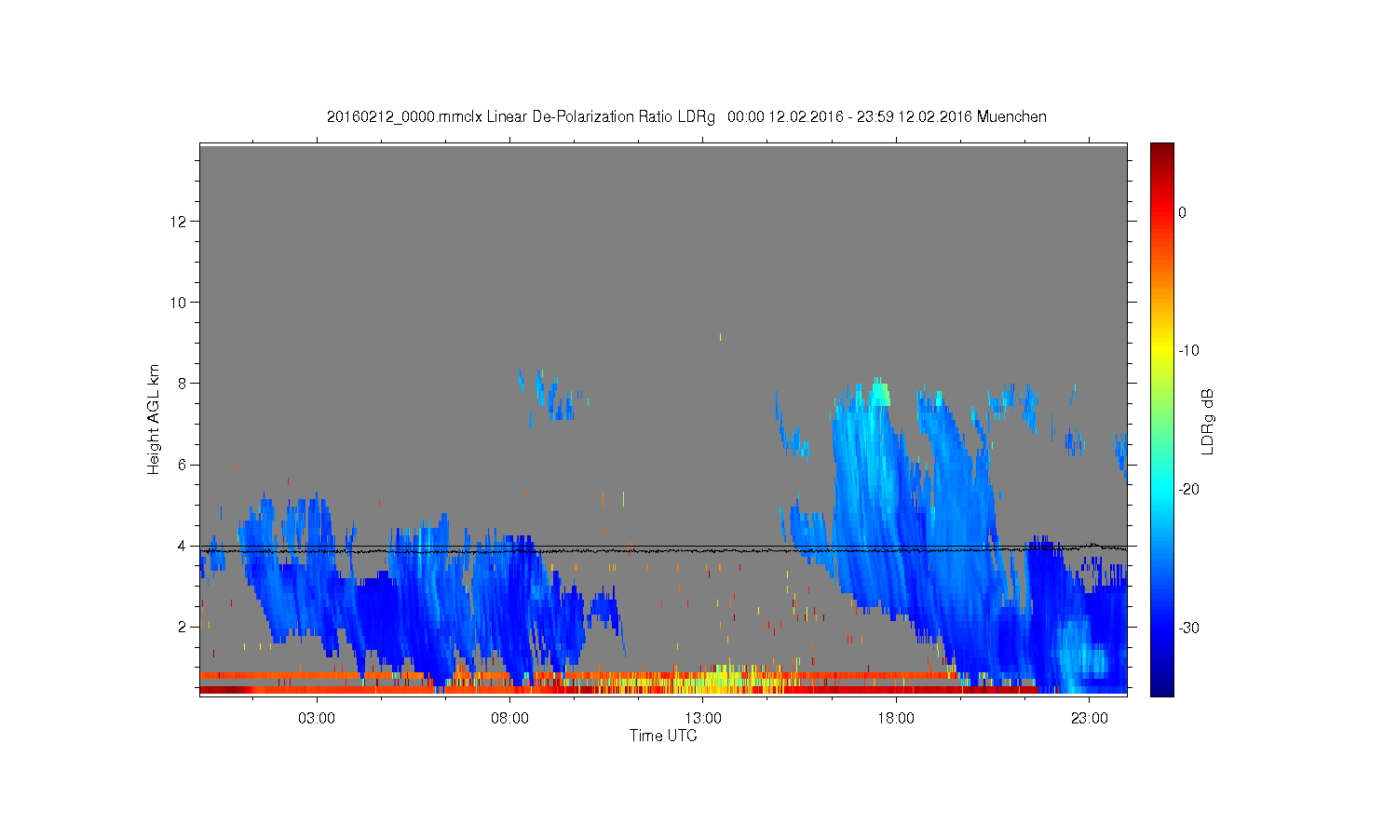Click the colorbar value "-30"
This screenshot has height=838, width=1397.
pyautogui.click(x=1188, y=628)
